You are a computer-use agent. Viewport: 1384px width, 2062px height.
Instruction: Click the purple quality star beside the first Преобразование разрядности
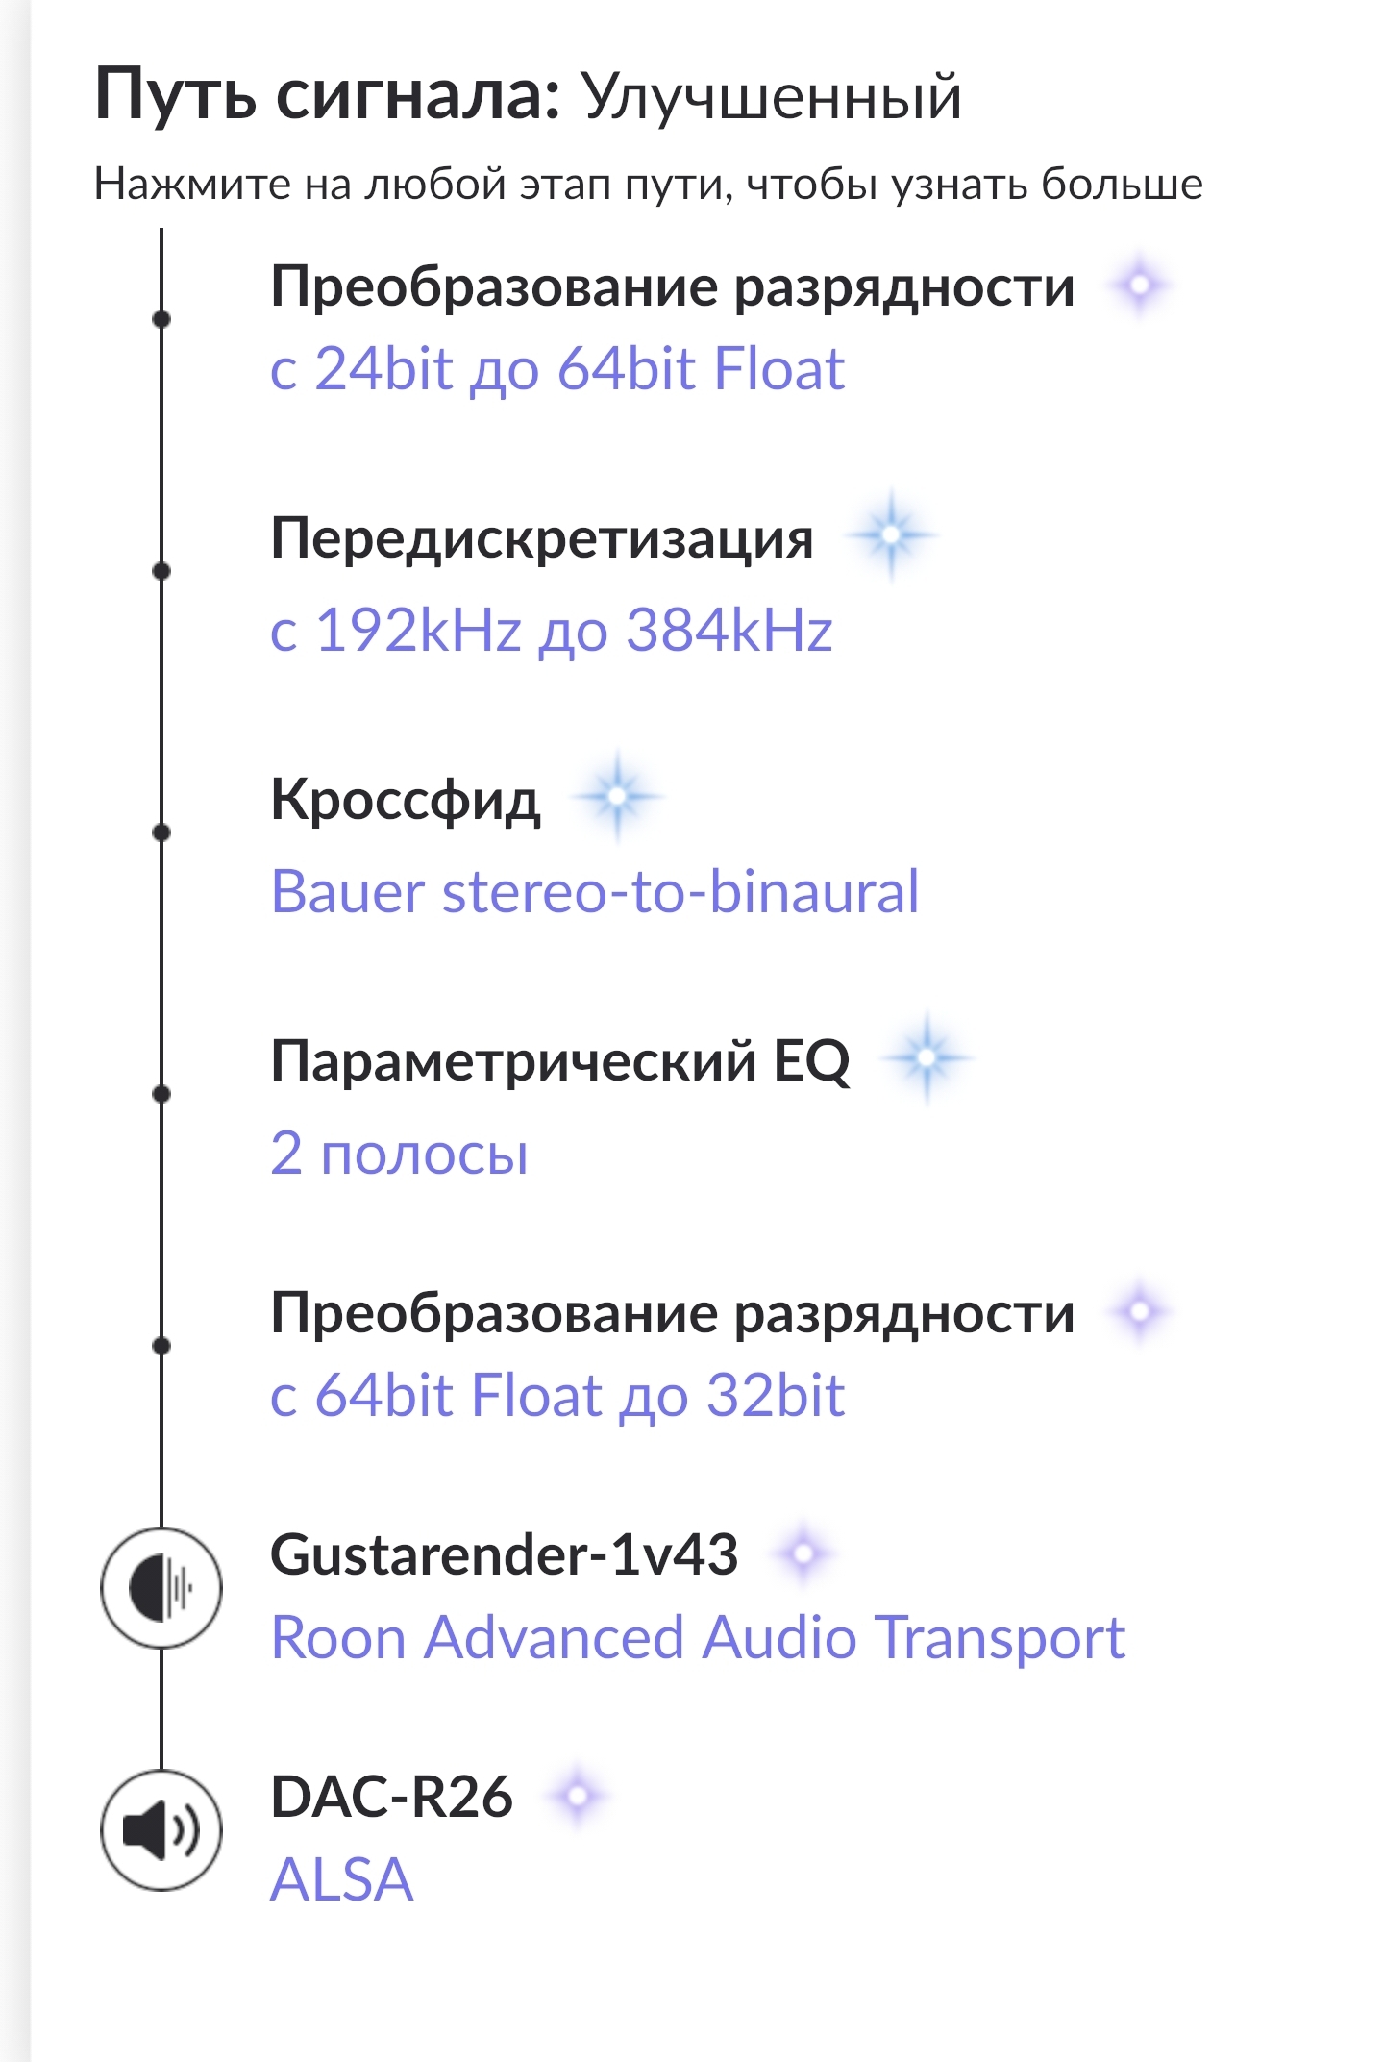coord(1140,286)
